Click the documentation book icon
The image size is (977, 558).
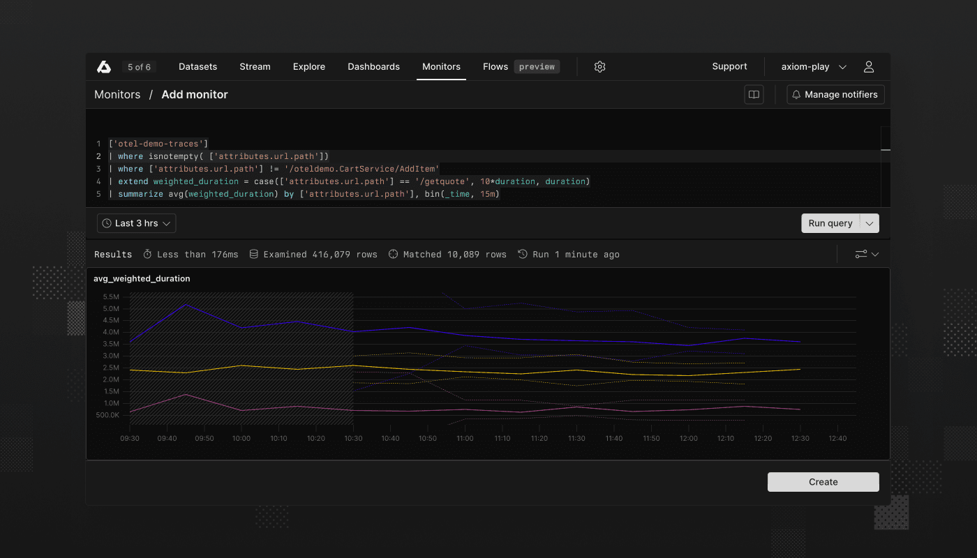(x=754, y=94)
